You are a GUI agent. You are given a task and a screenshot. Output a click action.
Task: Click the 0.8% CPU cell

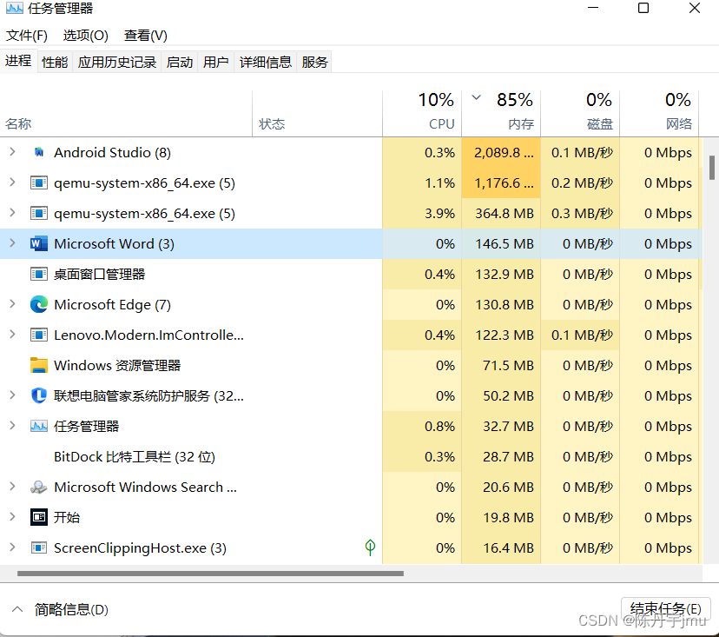(422, 427)
